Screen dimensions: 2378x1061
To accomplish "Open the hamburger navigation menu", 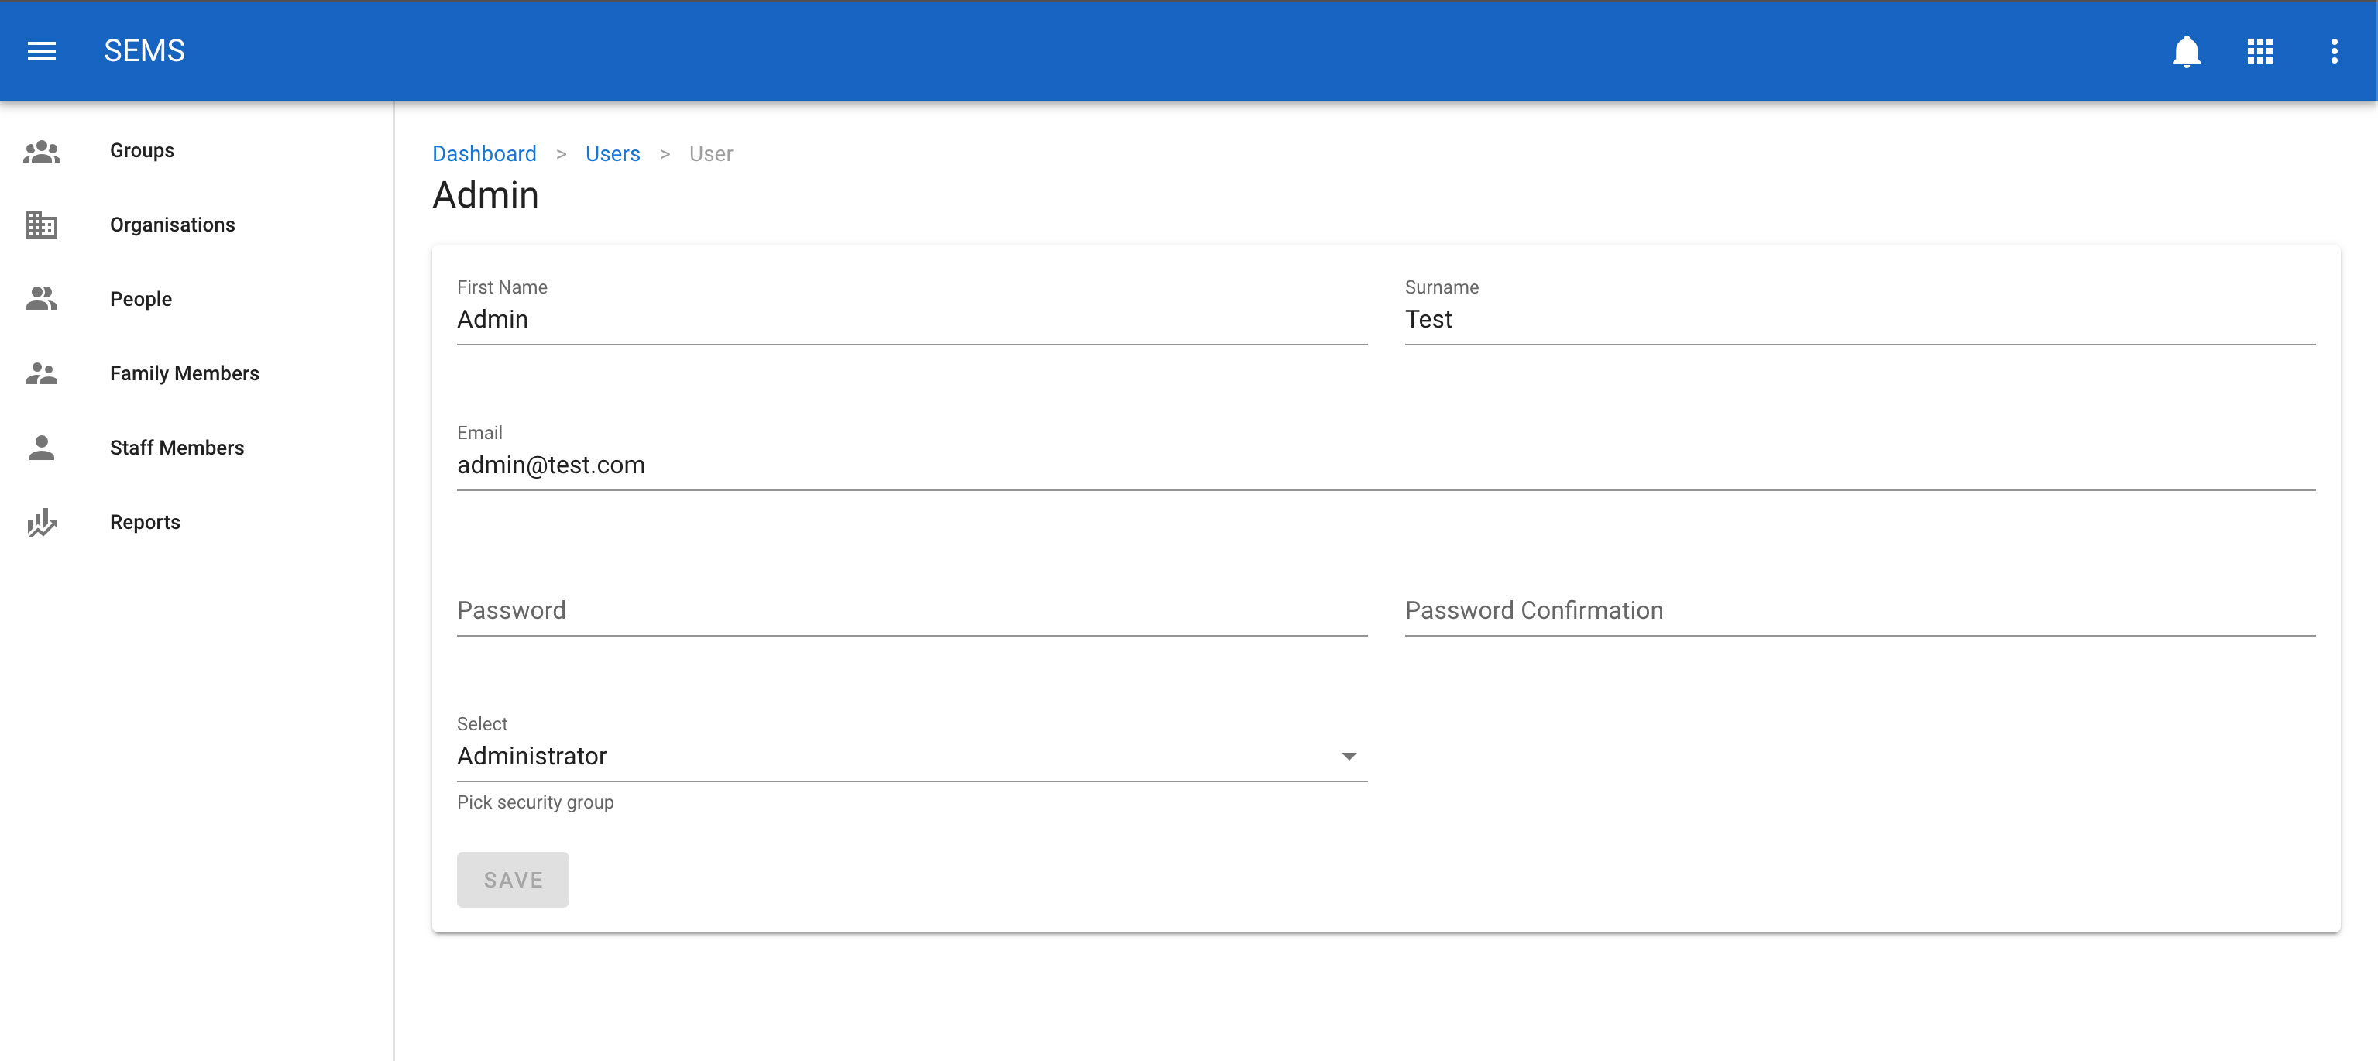I will coord(42,51).
